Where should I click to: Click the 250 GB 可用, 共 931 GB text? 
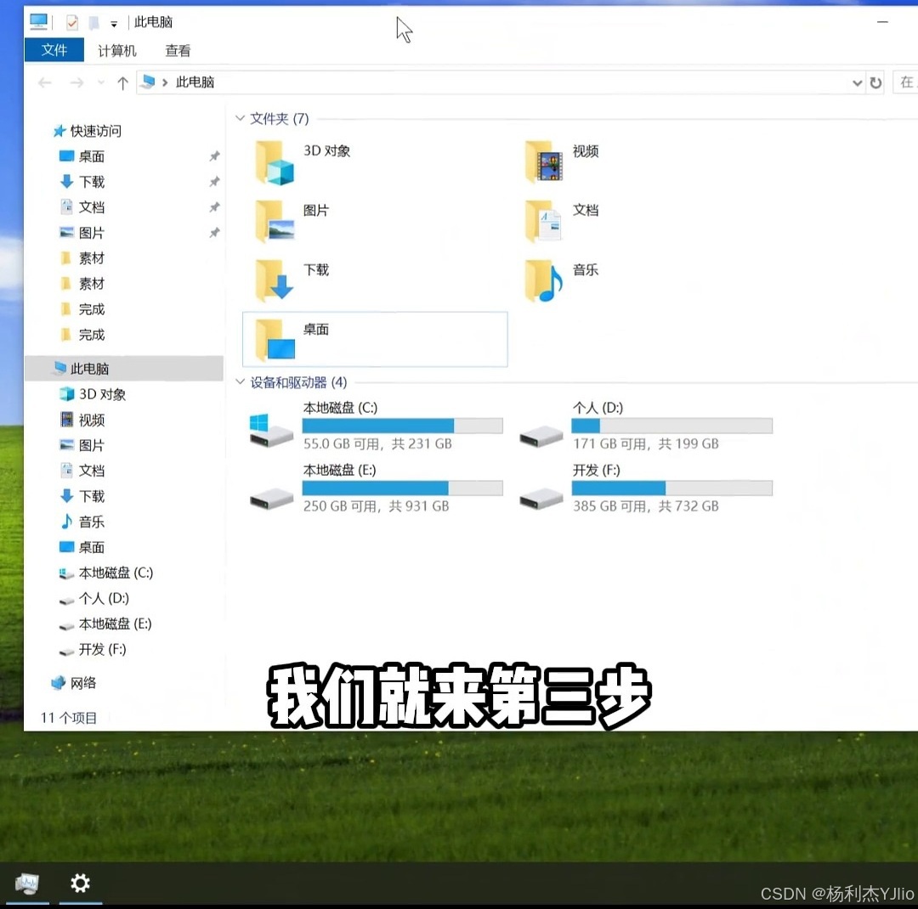click(x=376, y=506)
